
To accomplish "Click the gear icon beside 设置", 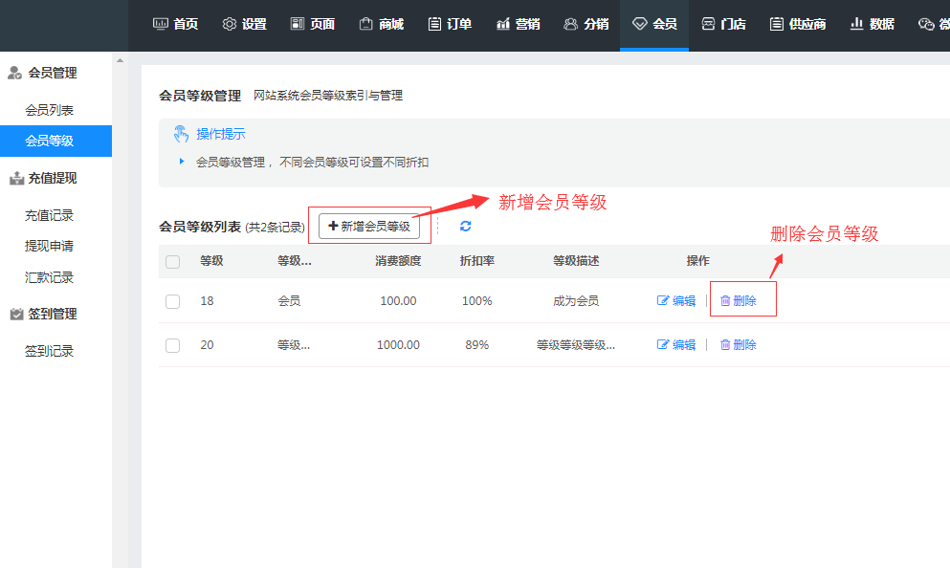I will click(229, 24).
